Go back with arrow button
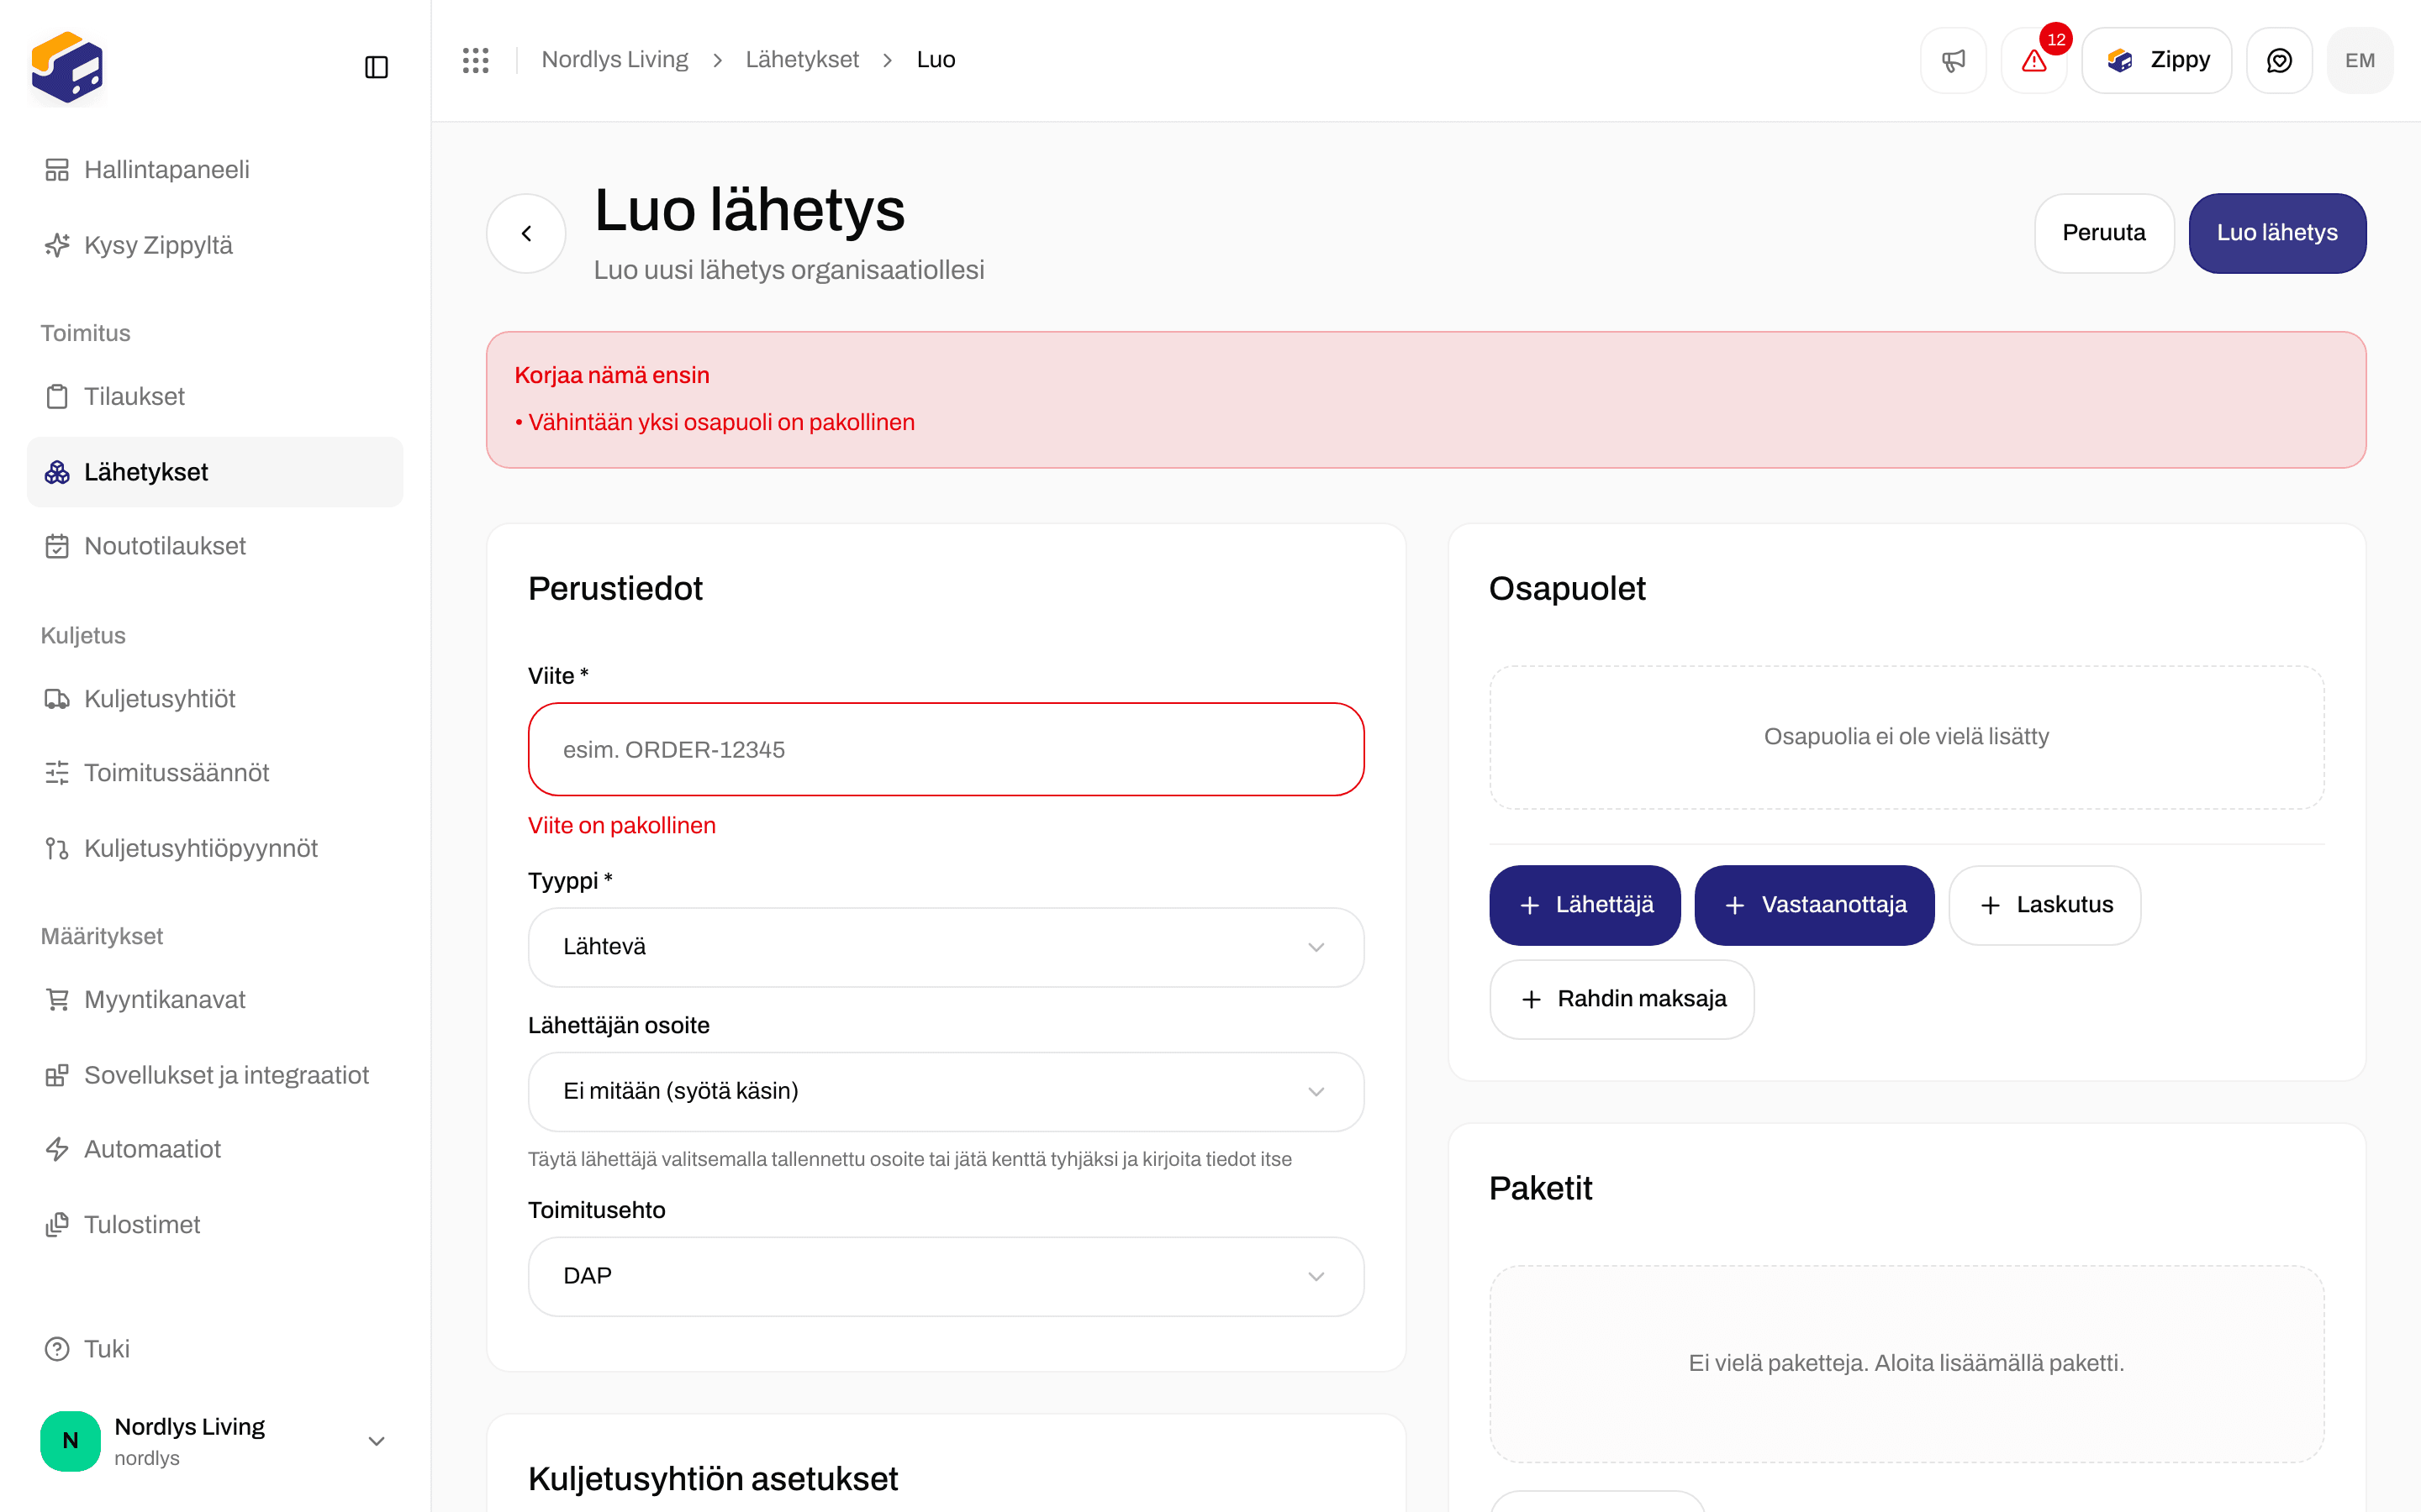 point(526,233)
